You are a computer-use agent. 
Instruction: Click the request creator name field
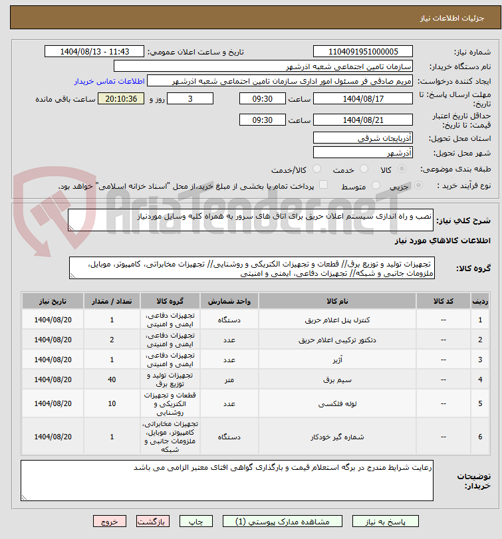point(280,81)
